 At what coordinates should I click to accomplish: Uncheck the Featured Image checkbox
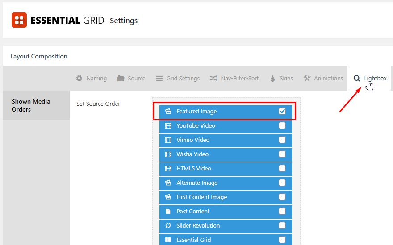tap(282, 111)
